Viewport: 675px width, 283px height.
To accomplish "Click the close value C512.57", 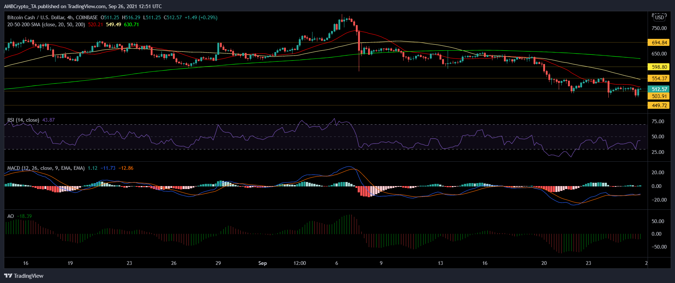I will (x=173, y=17).
